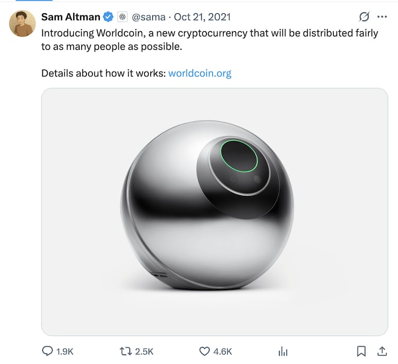Click the affiliation badge beside the verified checkmark
Viewport: 398px width, 364px height.
pos(122,17)
